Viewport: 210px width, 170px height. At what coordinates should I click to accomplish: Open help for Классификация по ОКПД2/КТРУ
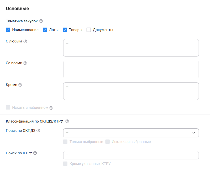(67, 121)
